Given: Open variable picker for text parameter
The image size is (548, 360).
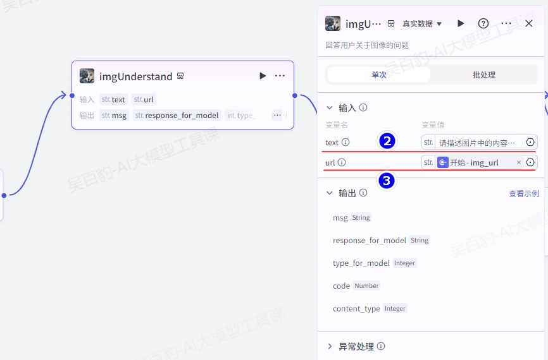Looking at the screenshot, I should click(530, 143).
